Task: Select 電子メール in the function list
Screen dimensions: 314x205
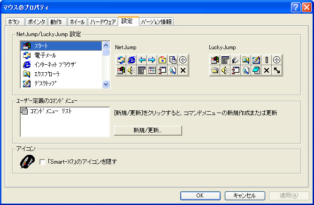Action: 61,55
